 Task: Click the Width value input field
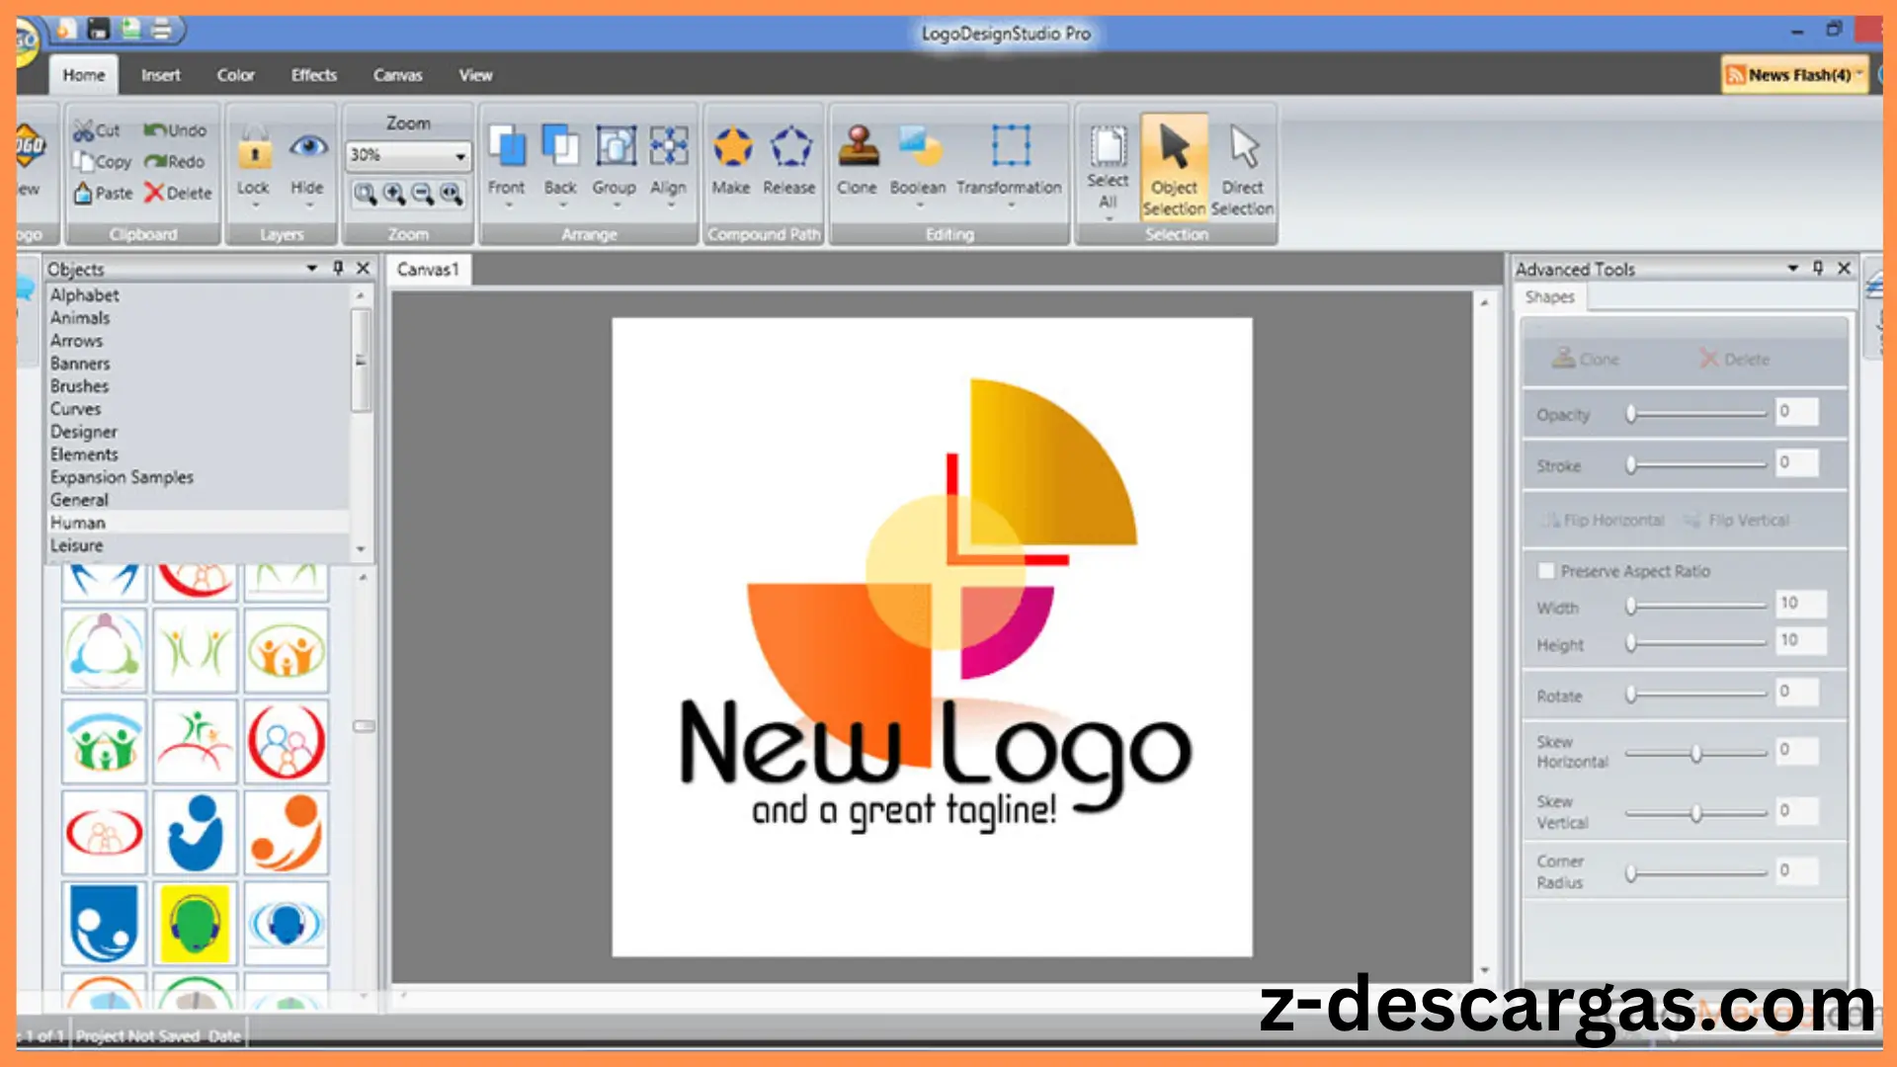[x=1801, y=603]
